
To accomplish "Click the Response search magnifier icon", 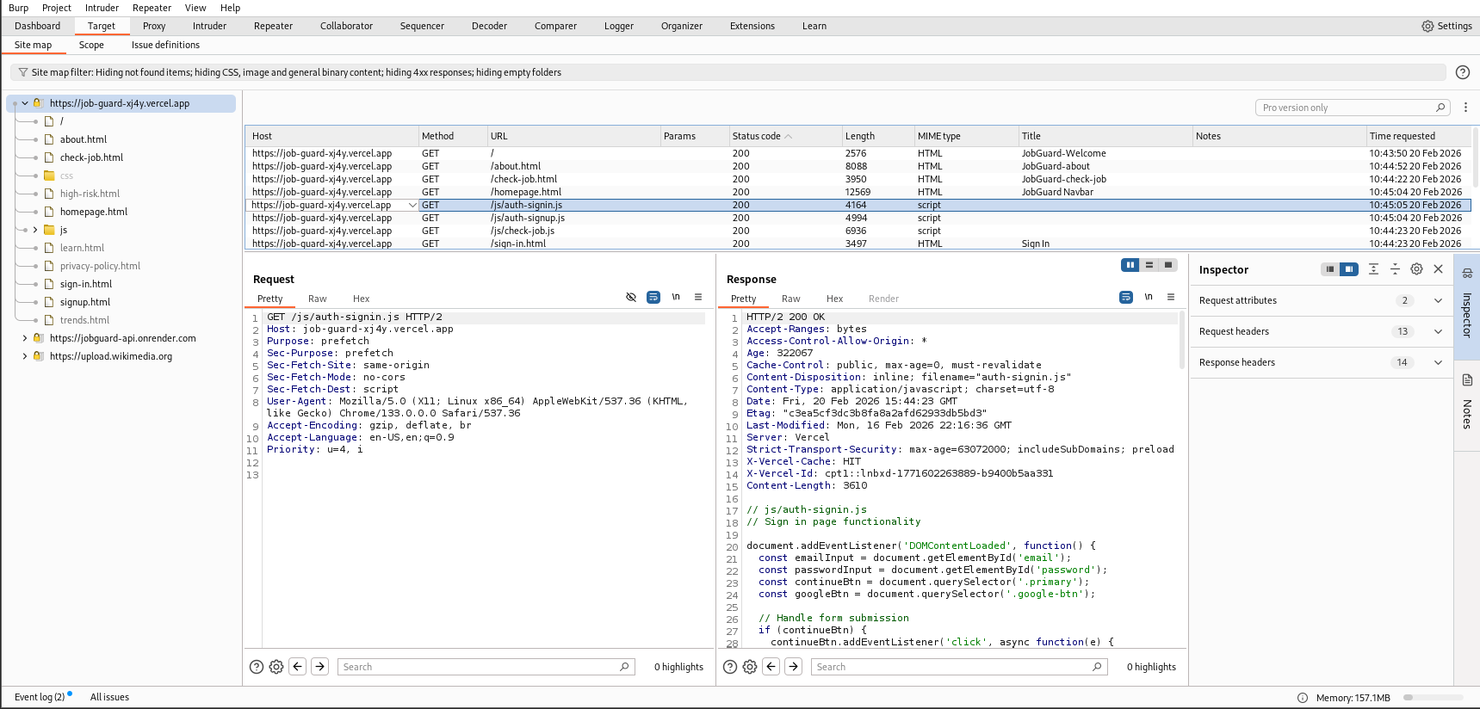I will pos(1097,667).
